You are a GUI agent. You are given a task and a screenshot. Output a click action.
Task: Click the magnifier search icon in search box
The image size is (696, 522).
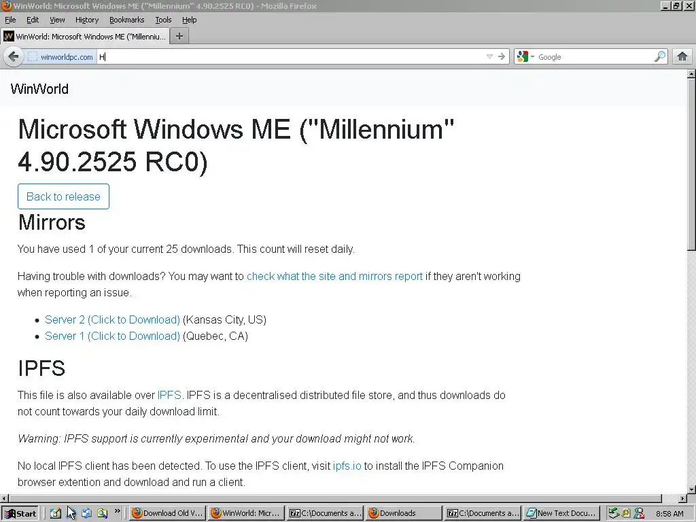pos(660,56)
